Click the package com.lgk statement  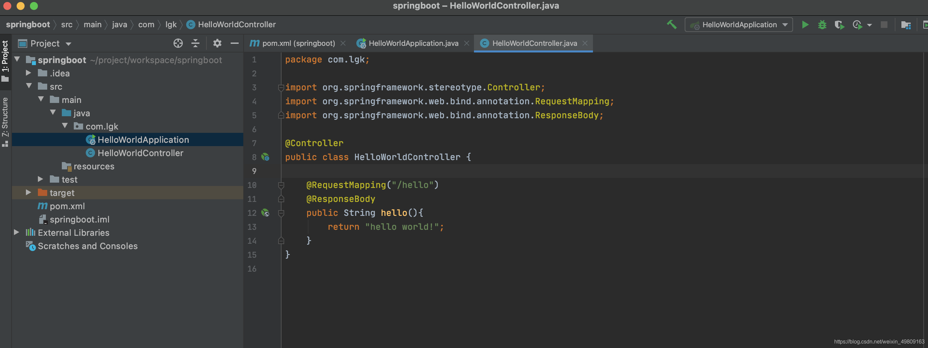tap(327, 59)
